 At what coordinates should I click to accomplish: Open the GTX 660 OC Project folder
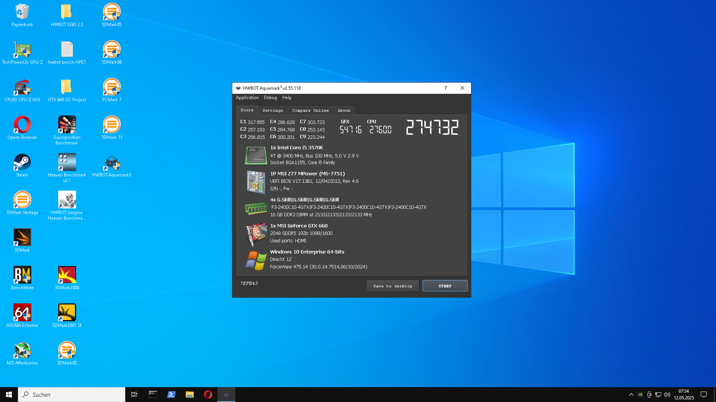point(67,90)
